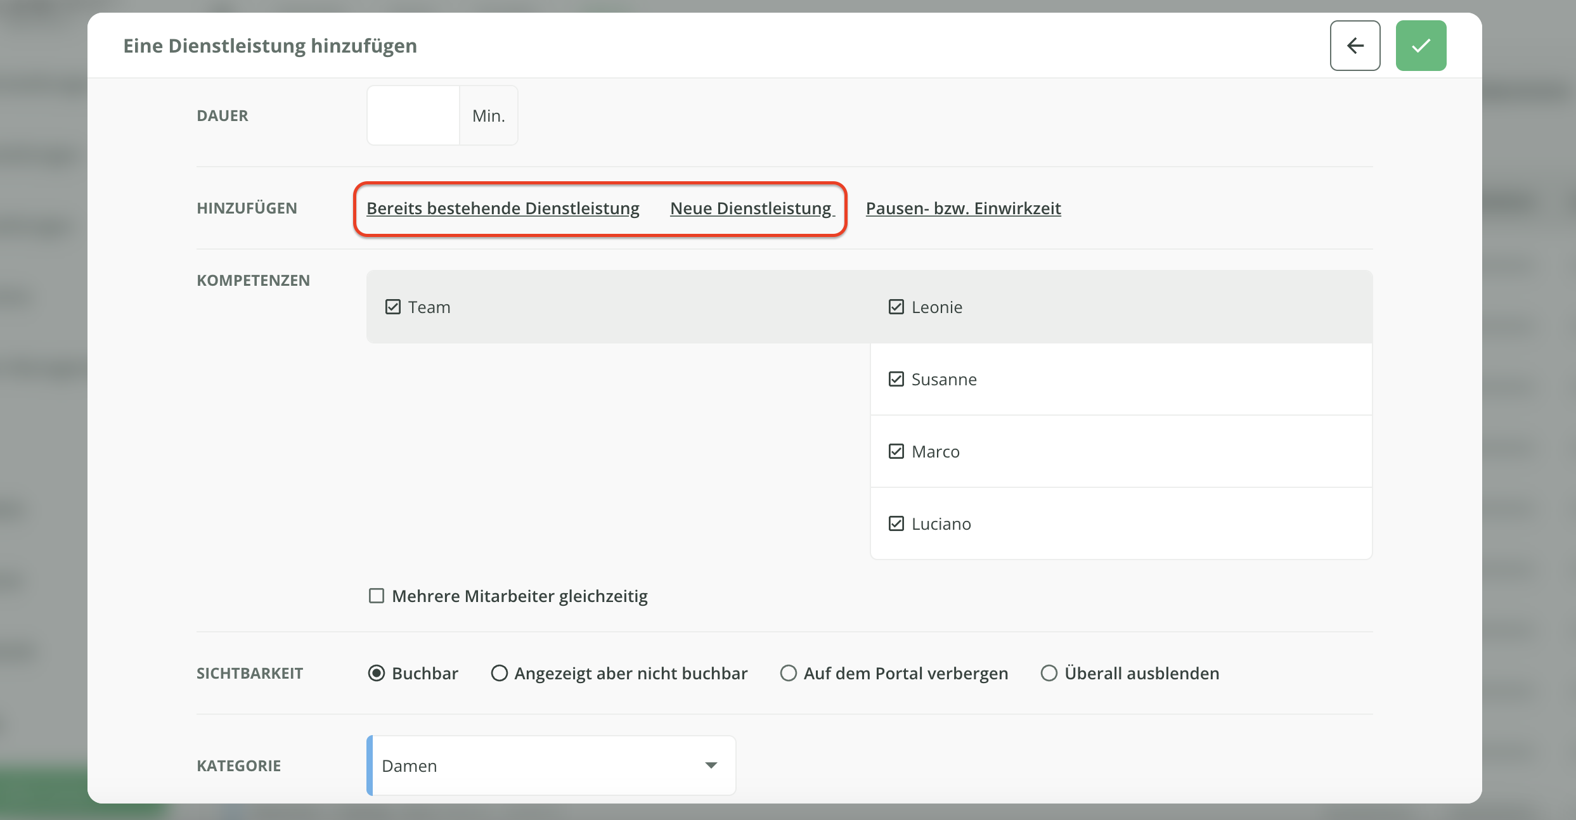Toggle the Luciano checkbox

(x=896, y=524)
